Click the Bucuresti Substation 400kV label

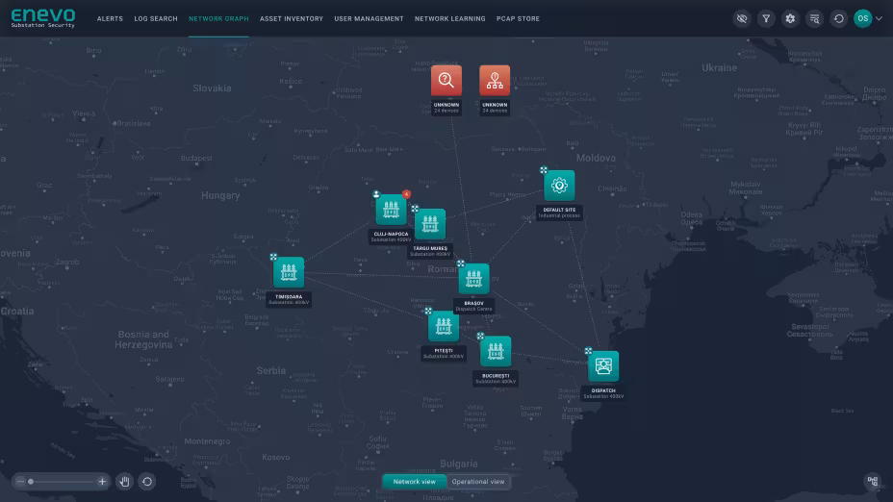coord(496,379)
